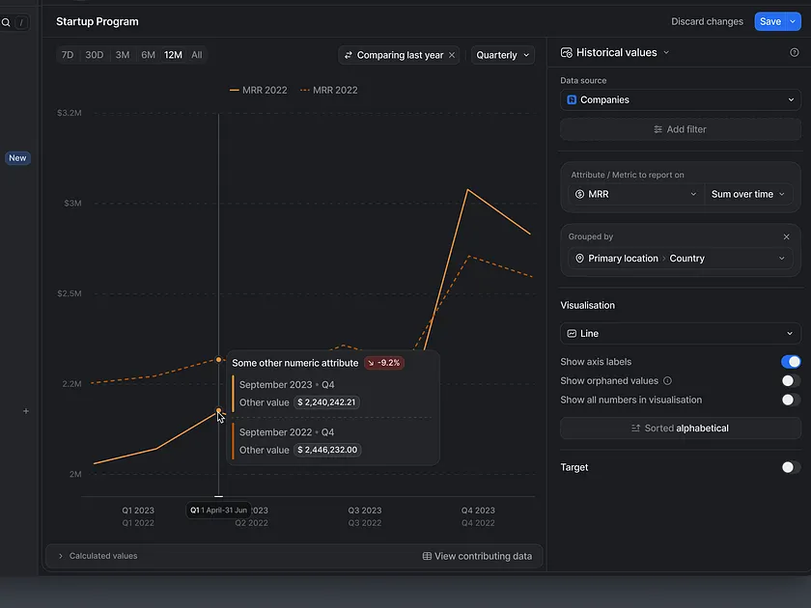Image resolution: width=811 pixels, height=608 pixels.
Task: Remove the Grouped by section with X
Action: coord(786,236)
